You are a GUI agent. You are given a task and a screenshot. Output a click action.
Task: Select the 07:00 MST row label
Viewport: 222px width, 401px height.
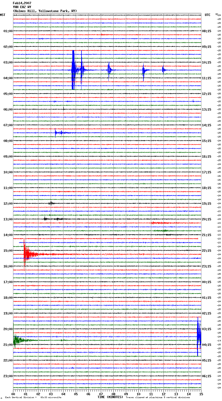tap(8, 125)
